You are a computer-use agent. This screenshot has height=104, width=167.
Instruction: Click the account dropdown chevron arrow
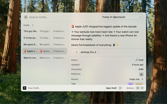[141, 17]
